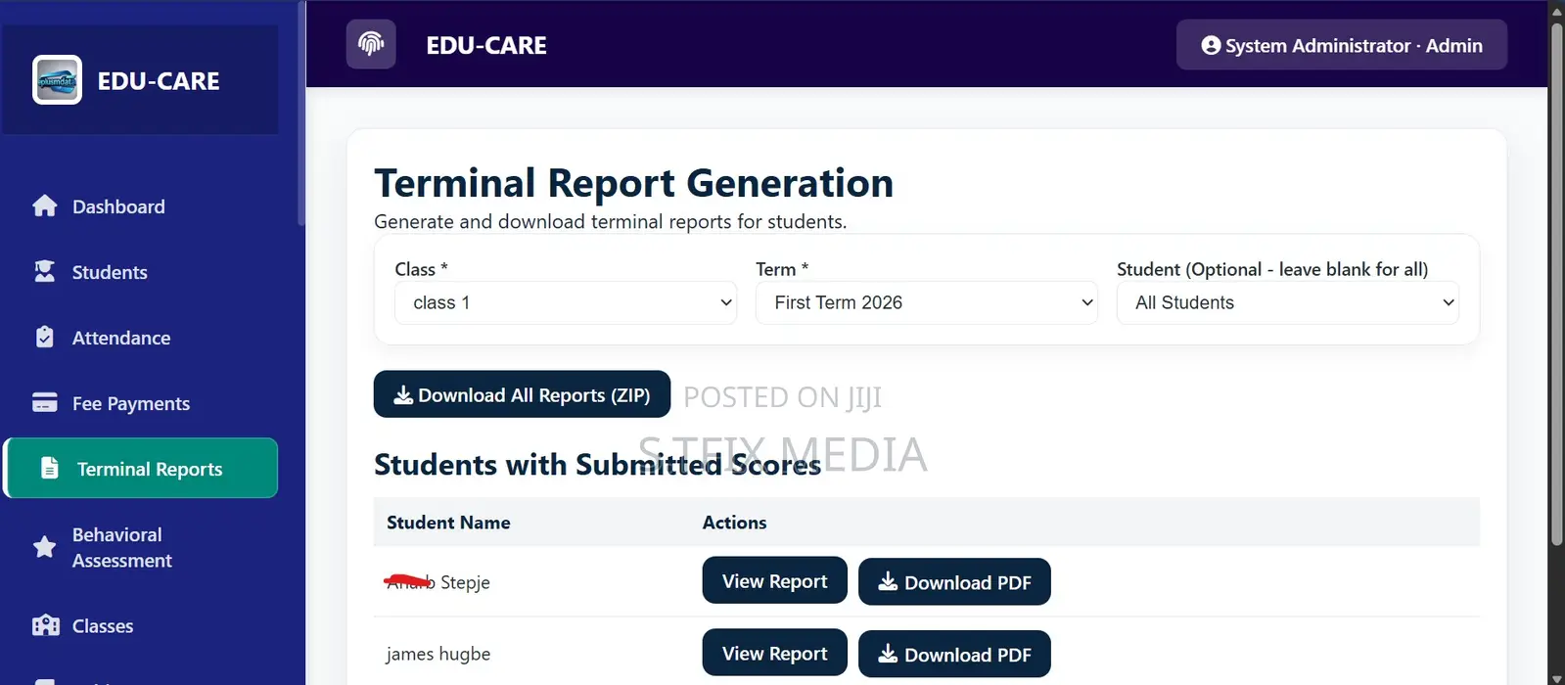View Report for james hugbe
The image size is (1565, 685).
tap(774, 653)
